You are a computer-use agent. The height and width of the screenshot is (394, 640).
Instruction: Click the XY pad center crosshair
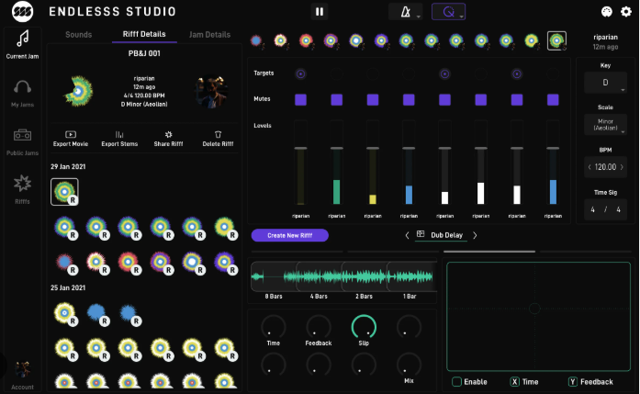pos(534,309)
